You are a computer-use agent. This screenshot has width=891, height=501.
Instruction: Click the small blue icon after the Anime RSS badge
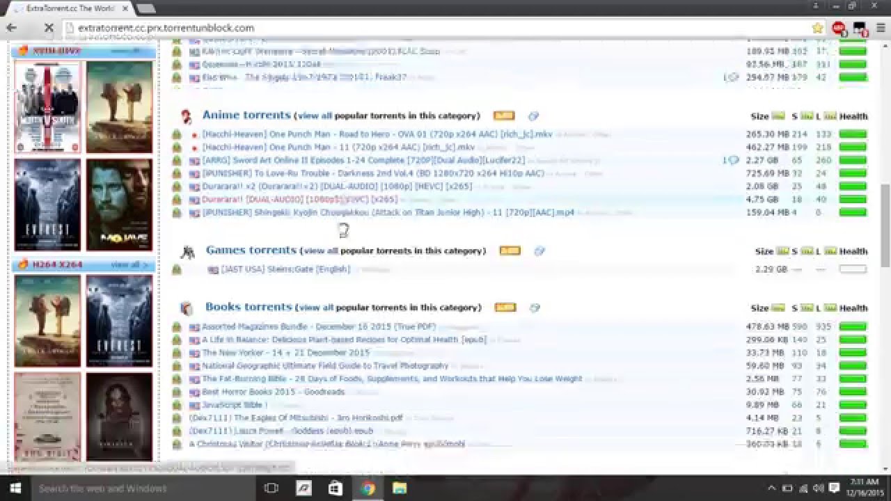(x=533, y=116)
